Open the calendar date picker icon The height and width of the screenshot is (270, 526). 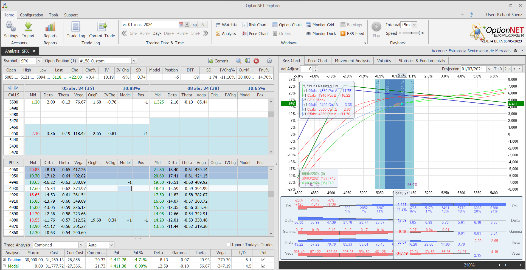[181, 24]
